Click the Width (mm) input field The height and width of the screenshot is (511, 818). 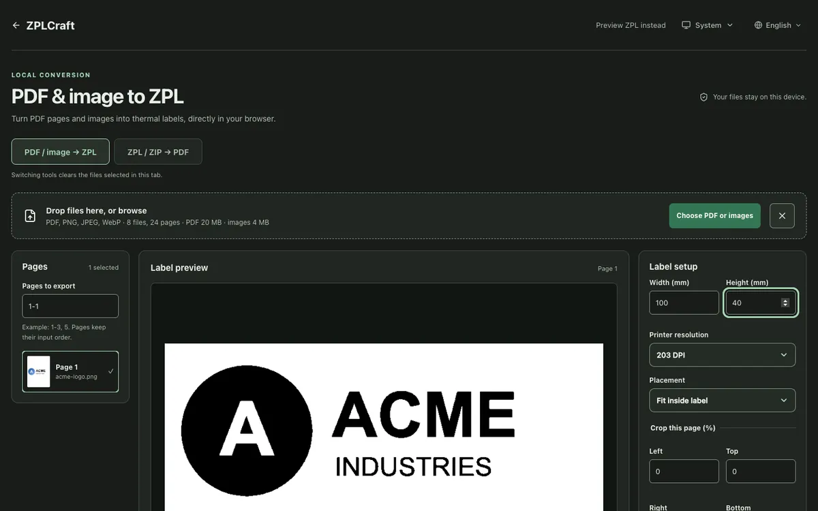[684, 303]
